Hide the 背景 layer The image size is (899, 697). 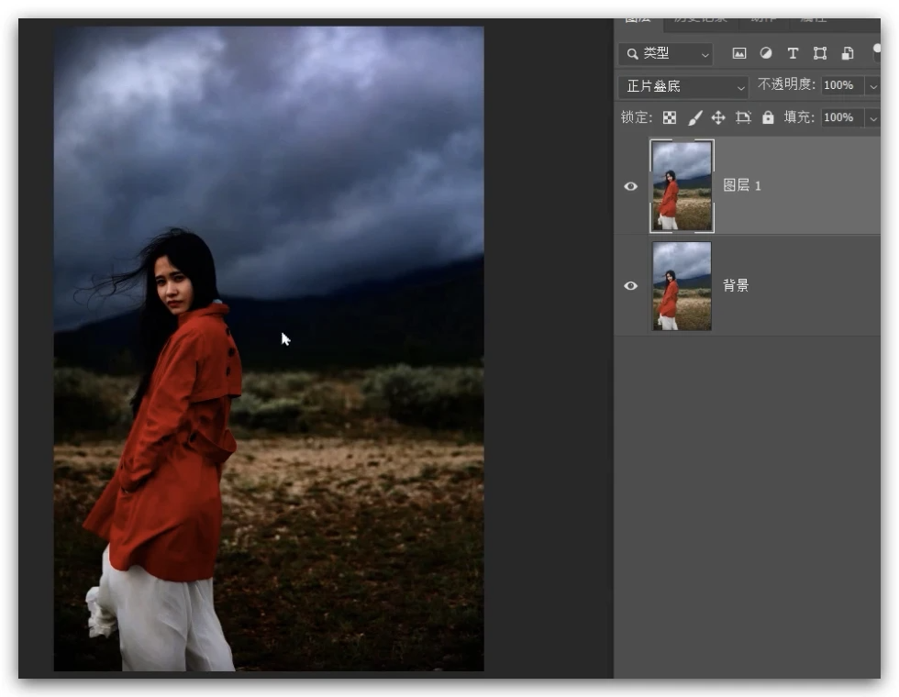point(630,285)
